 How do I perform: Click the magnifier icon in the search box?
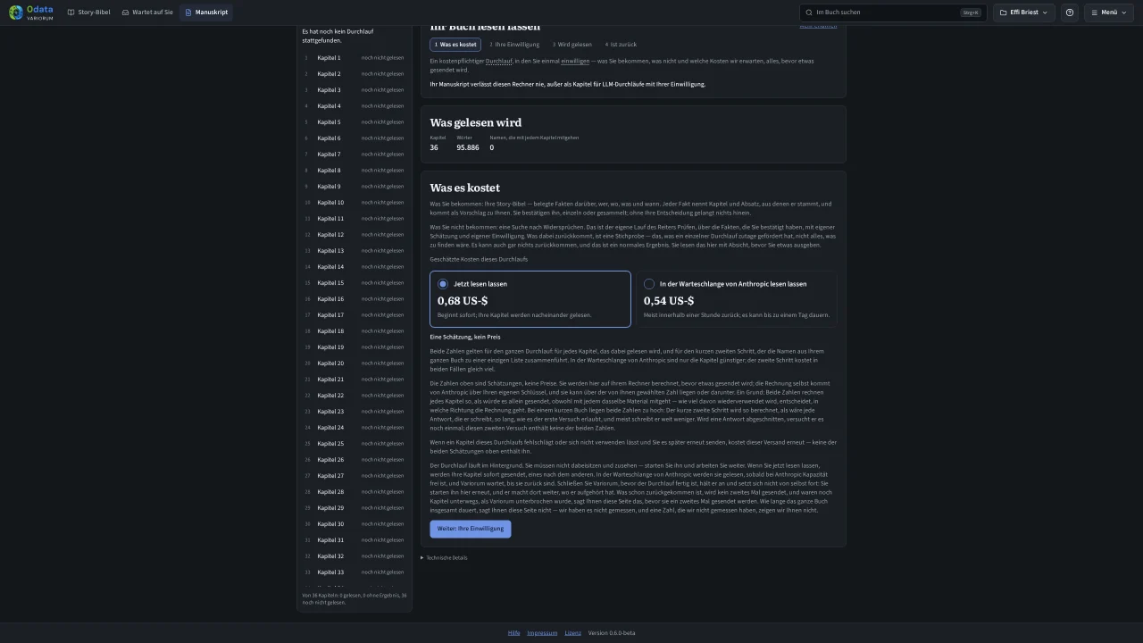[x=809, y=13]
